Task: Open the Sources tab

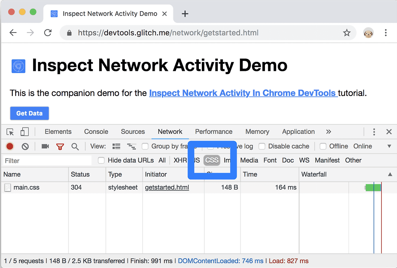Action: [133, 132]
